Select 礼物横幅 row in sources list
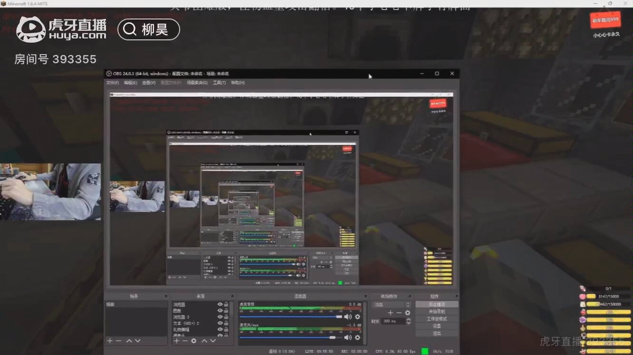 coord(194,329)
